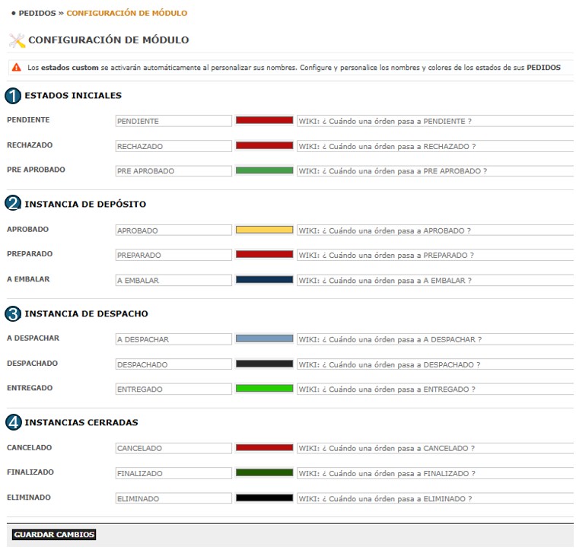This screenshot has height=553, width=576.
Task: Open the green swatch for PRE APROBADO
Action: pyautogui.click(x=264, y=170)
